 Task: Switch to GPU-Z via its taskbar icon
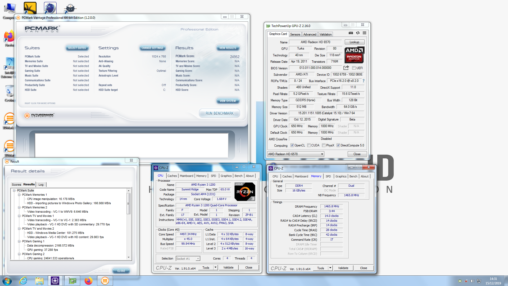(72, 281)
